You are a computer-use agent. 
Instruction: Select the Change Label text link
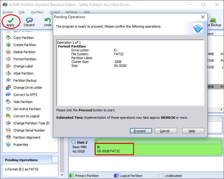click(23, 66)
